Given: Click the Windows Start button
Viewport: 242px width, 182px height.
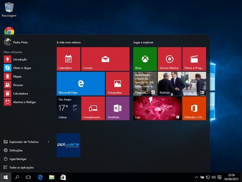Looking at the screenshot, I should [x=6, y=177].
